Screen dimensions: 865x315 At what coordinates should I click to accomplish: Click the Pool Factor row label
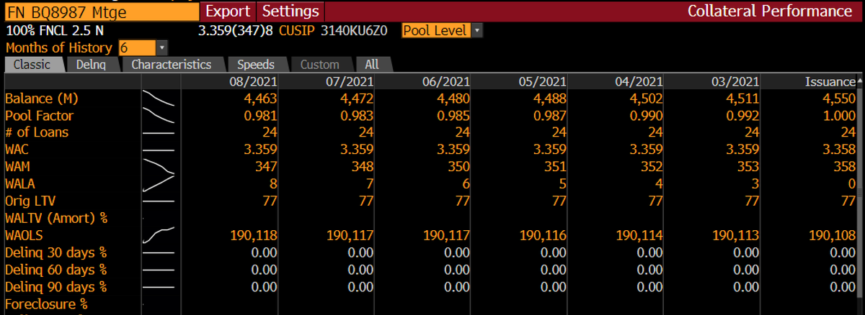39,116
